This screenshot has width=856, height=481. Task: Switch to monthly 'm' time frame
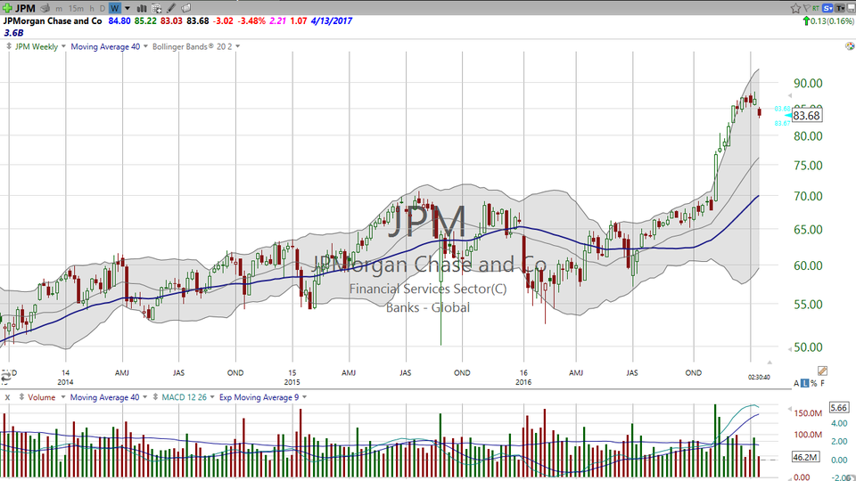(59, 8)
